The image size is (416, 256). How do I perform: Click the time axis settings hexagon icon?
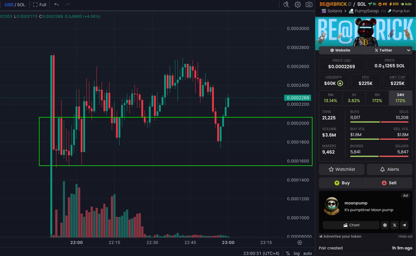[300, 243]
